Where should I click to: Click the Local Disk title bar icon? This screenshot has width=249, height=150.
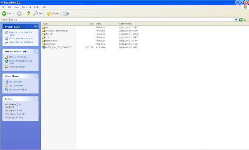click(2, 3)
